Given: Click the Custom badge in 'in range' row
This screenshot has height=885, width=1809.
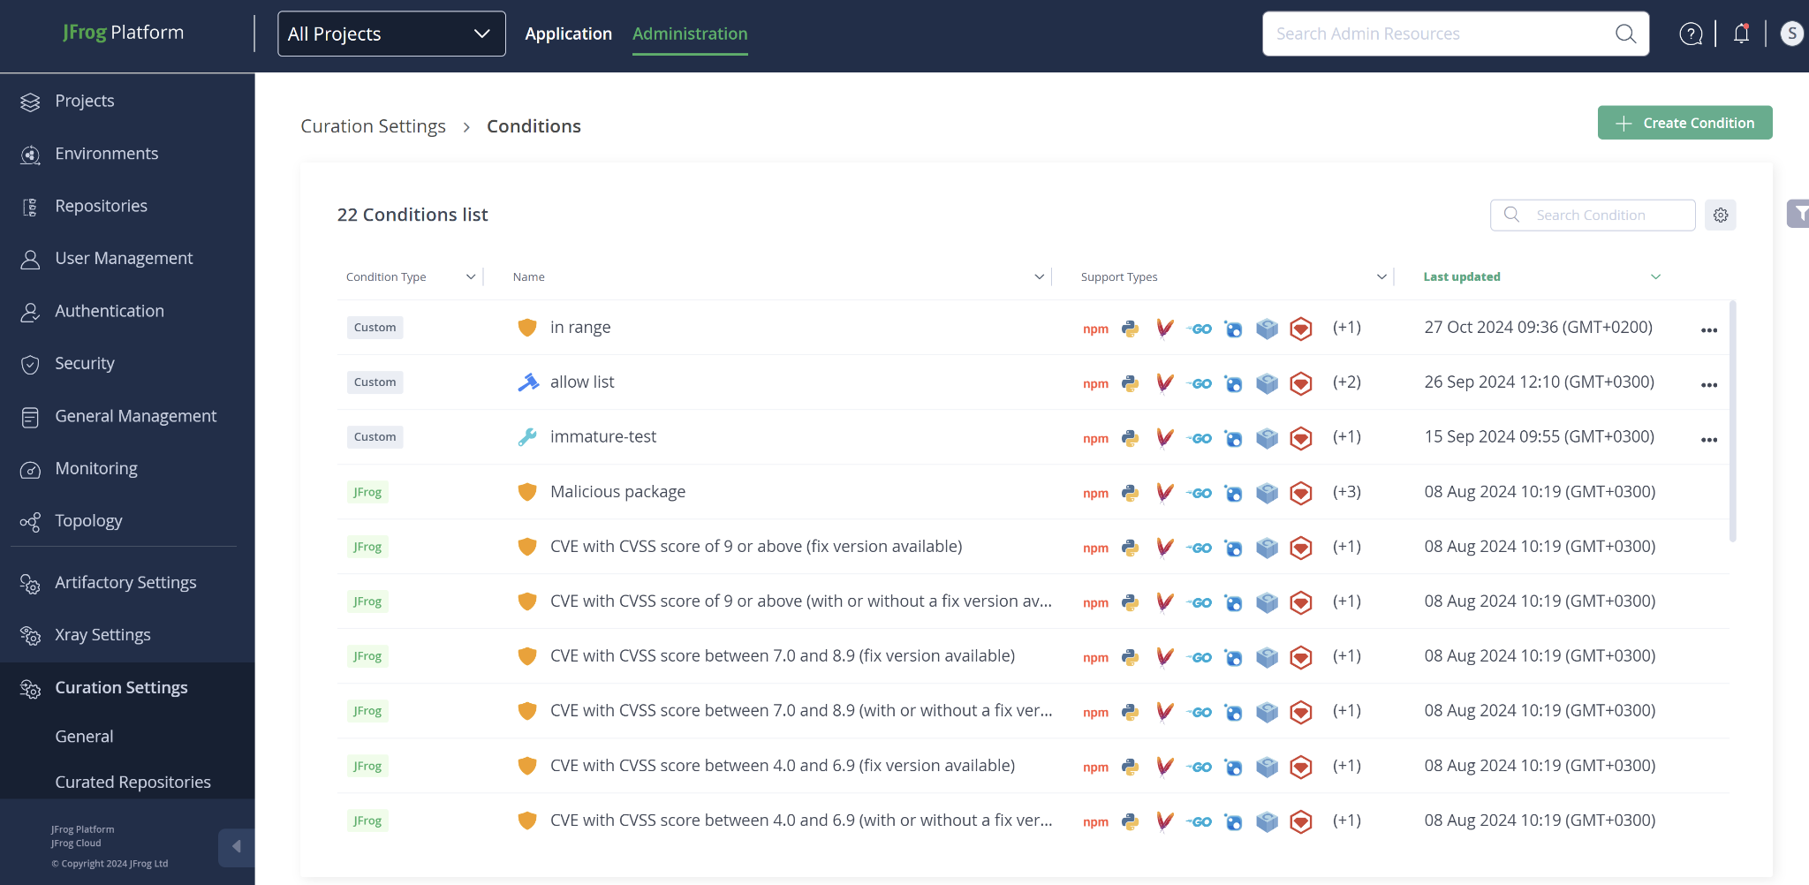Looking at the screenshot, I should (375, 328).
